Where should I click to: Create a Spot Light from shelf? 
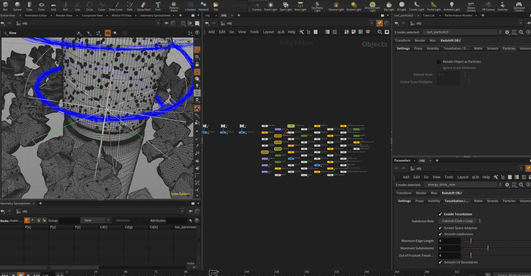point(285,6)
